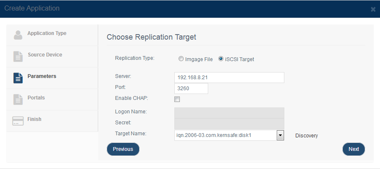The height and width of the screenshot is (169, 380).
Task: Open the Target Name combo box
Action: (x=229, y=135)
